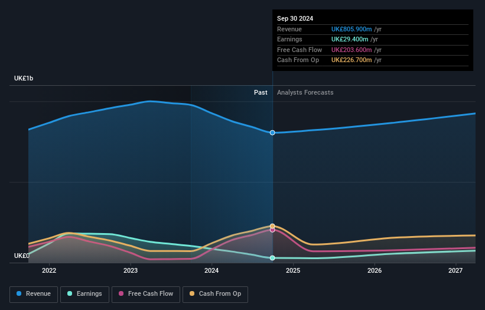Click the UK£805.900m revenue value
Image resolution: width=485 pixels, height=310 pixels.
click(x=351, y=29)
